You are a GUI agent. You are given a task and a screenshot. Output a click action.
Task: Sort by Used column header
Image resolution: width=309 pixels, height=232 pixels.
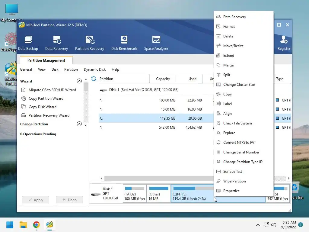[x=190, y=79]
